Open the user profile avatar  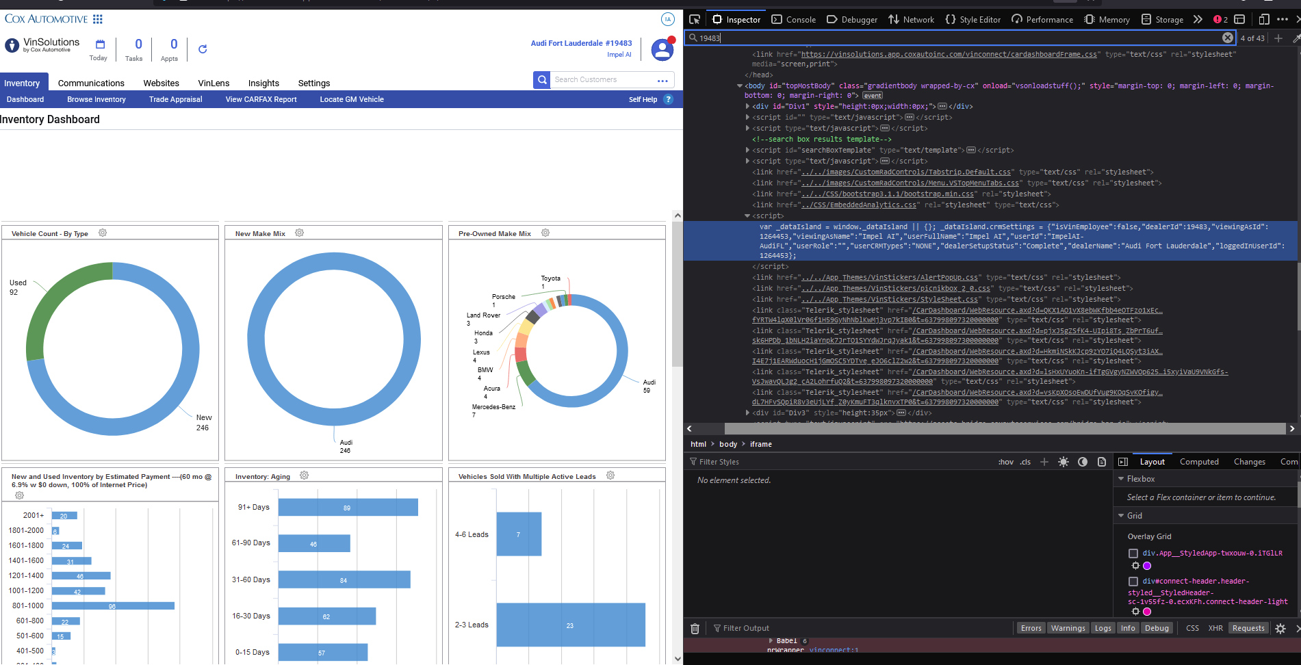(x=662, y=49)
